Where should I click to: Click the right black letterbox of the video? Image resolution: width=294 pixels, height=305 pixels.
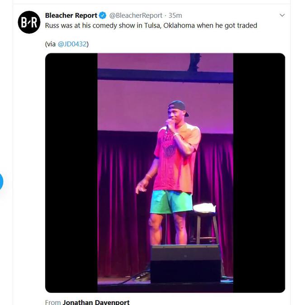pyautogui.click(x=259, y=173)
